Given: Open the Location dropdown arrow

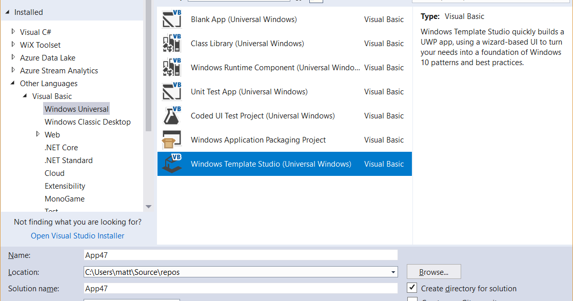Looking at the screenshot, I should (x=393, y=272).
